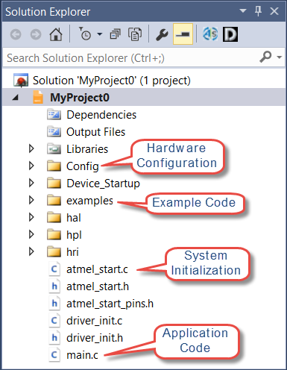287x370 pixels.
Task: Select the Libraries item
Action: [87, 149]
